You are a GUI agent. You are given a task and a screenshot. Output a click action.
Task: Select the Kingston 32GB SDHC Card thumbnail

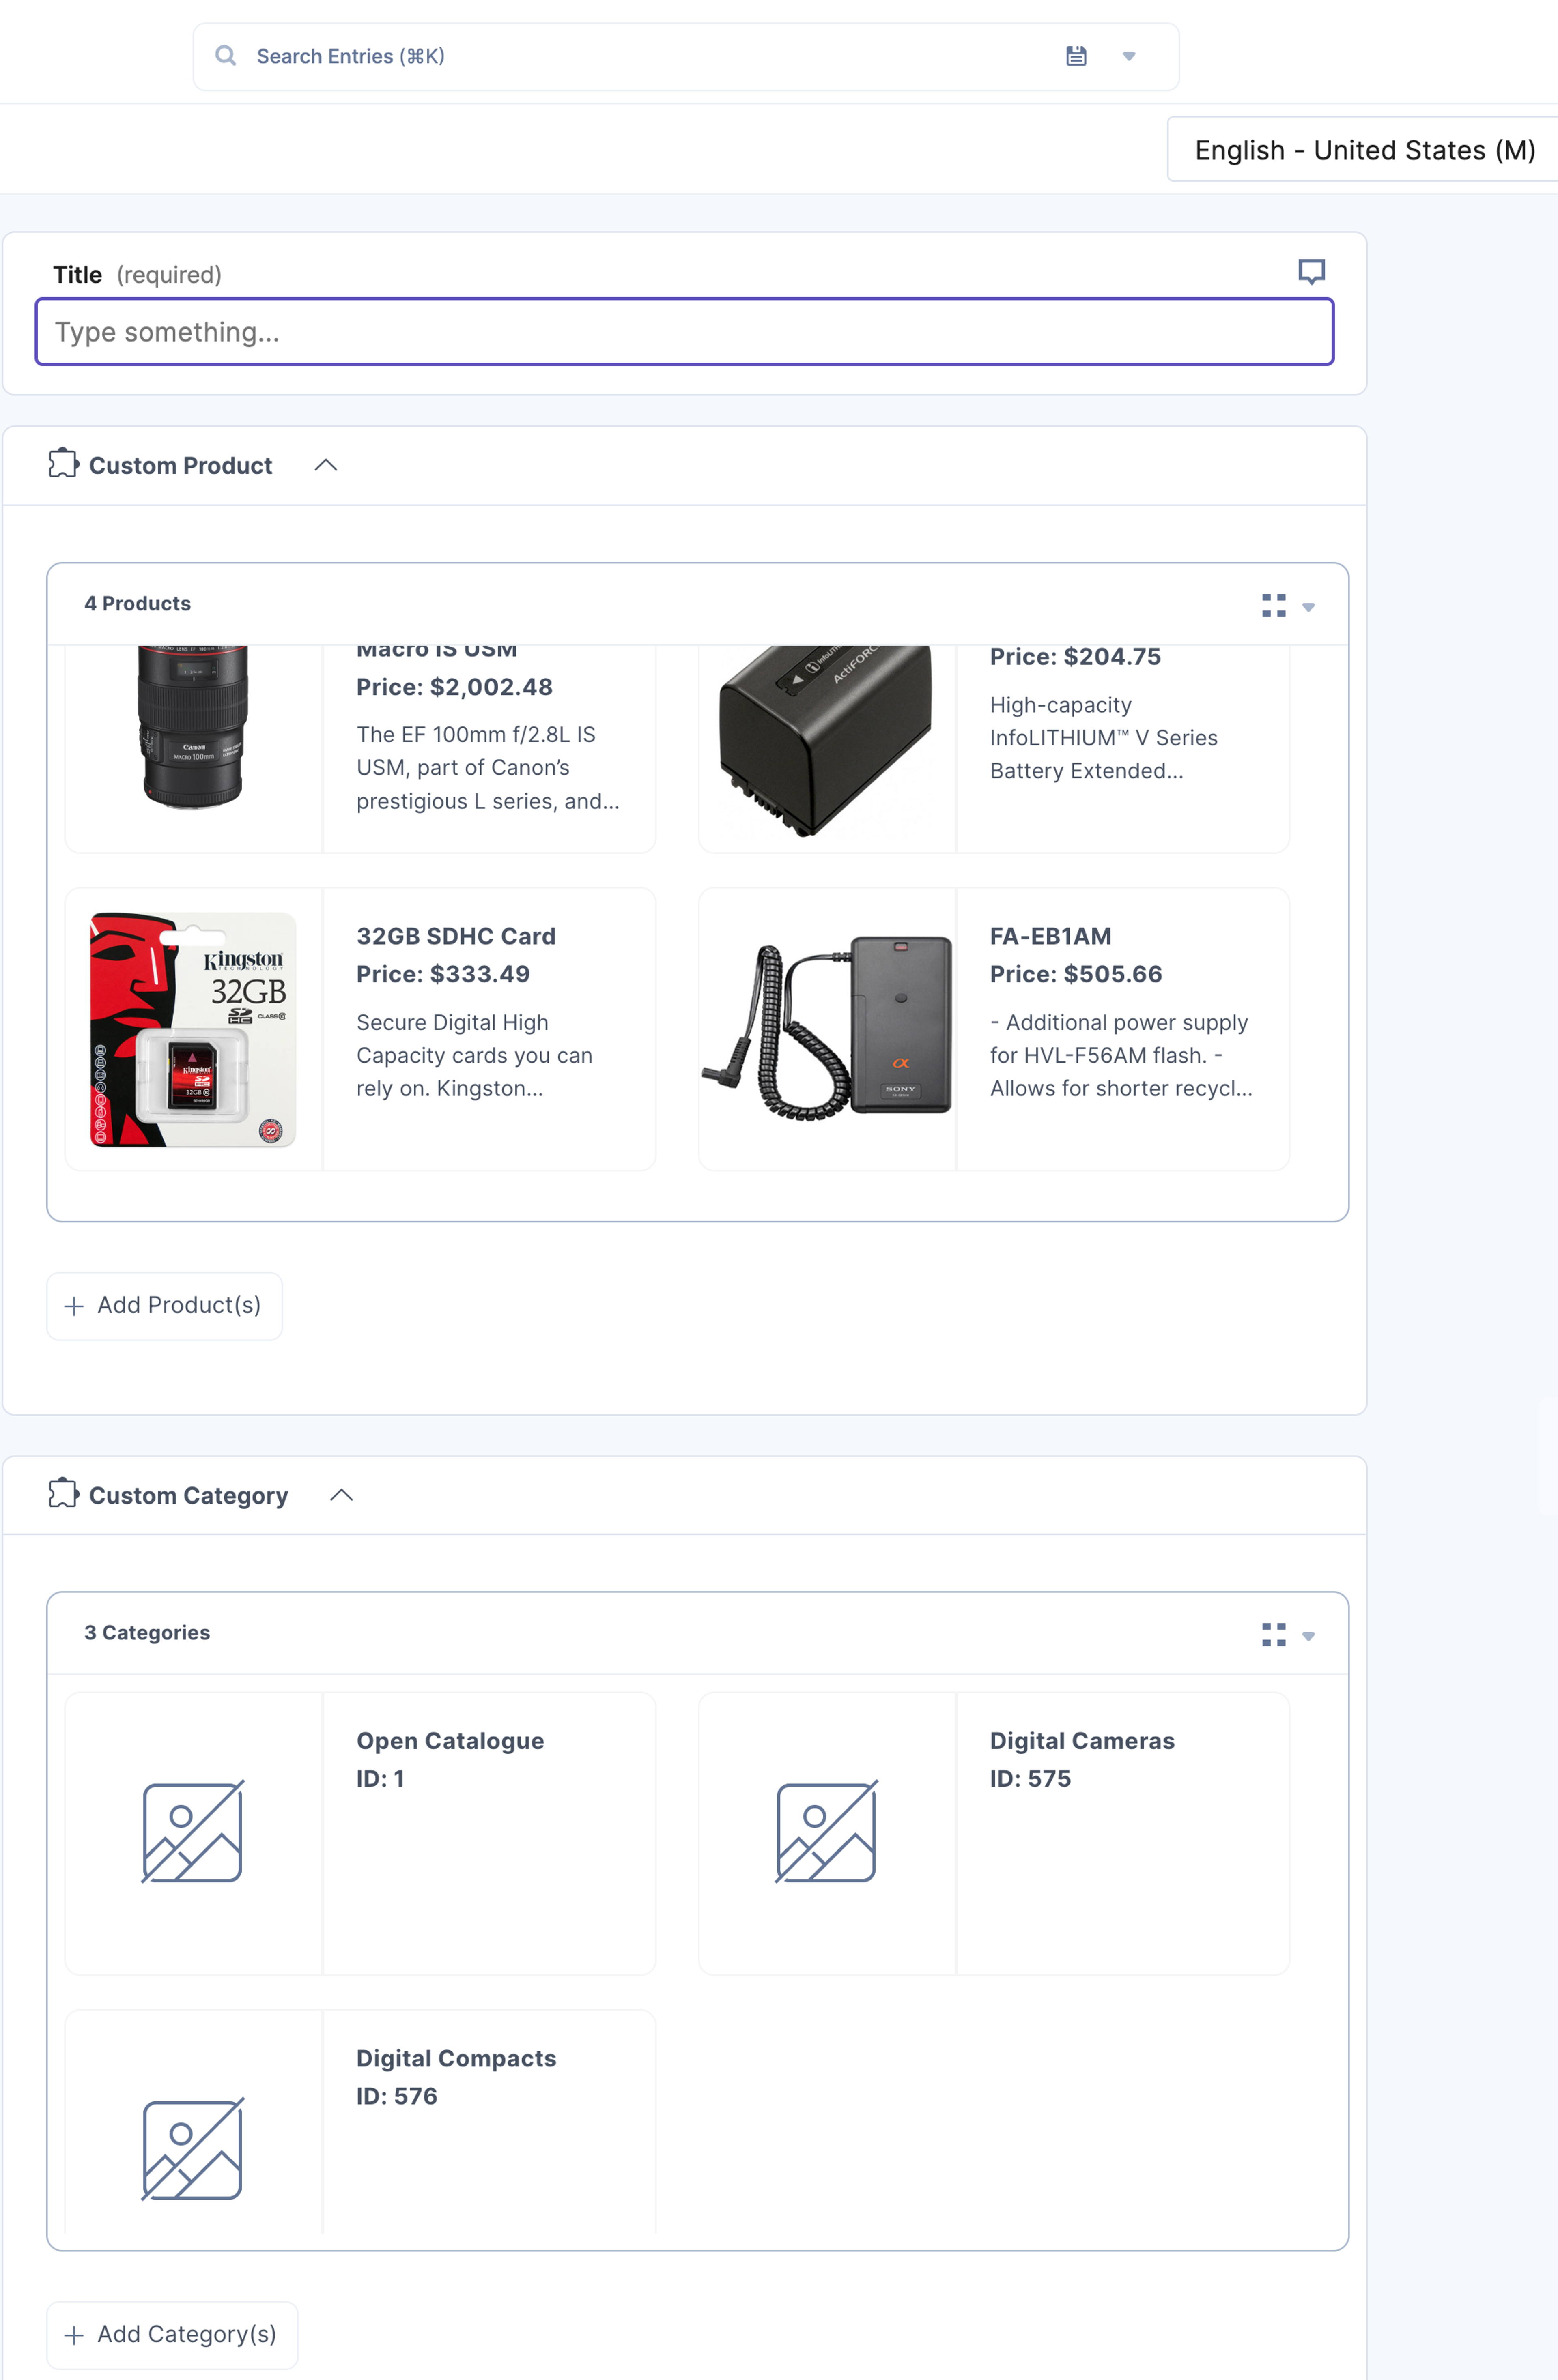[193, 1029]
